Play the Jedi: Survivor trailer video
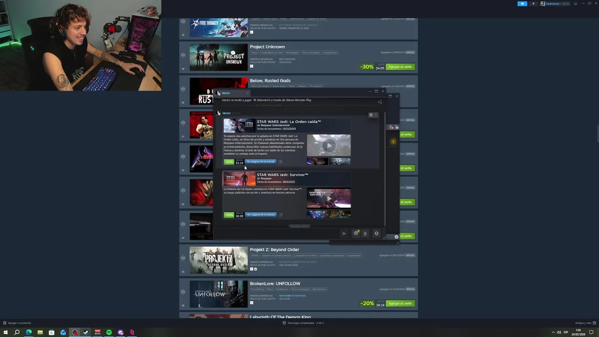599x337 pixels. 329,198
